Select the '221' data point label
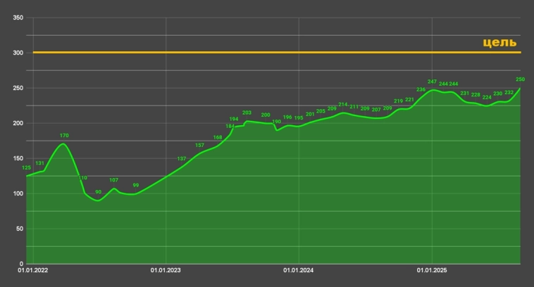 409,100
